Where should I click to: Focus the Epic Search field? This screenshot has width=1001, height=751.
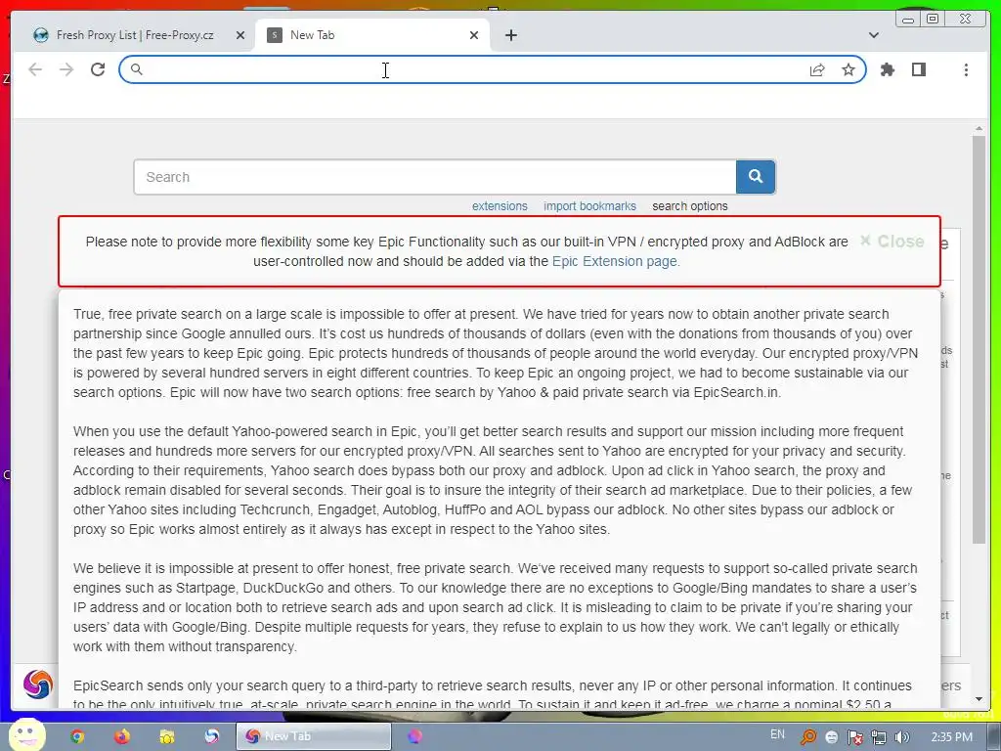click(435, 177)
